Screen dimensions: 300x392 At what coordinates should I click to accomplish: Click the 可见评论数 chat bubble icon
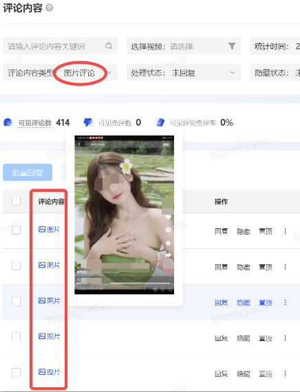[x=8, y=122]
